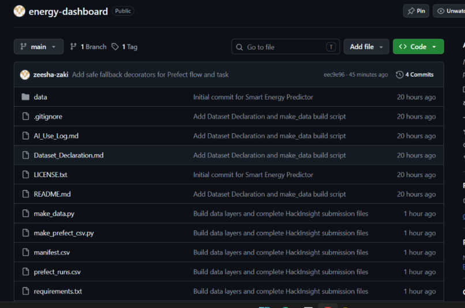Click the Pin repository button

416,11
